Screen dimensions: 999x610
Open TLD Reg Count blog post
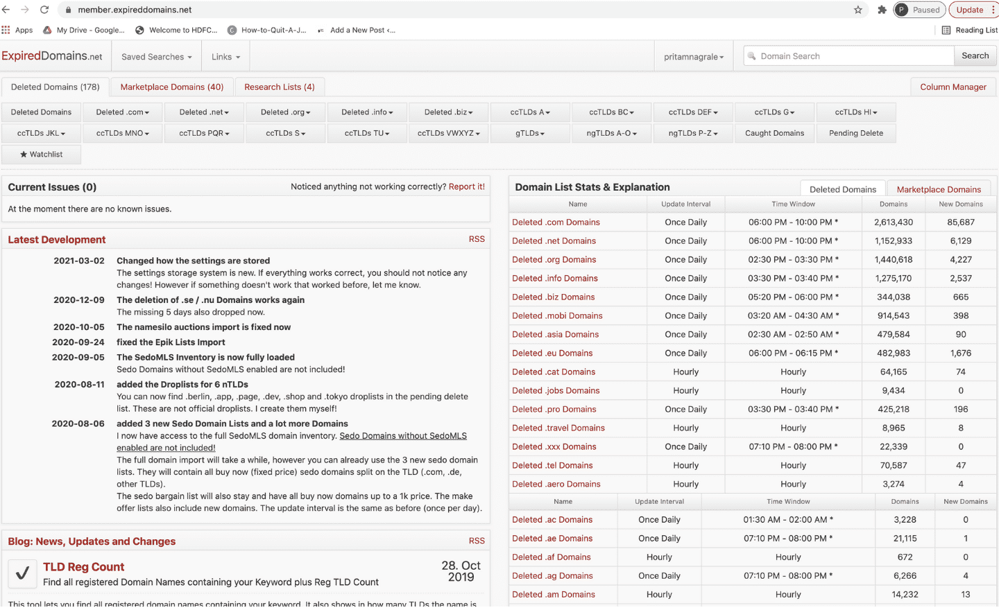(x=84, y=567)
